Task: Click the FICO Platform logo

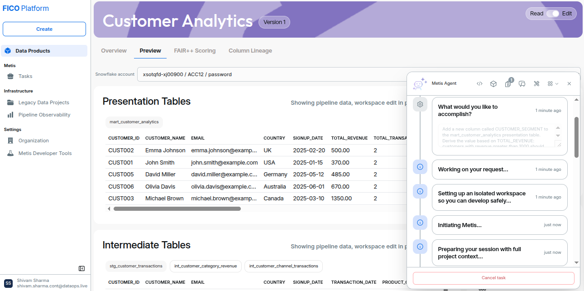Action: 26,8
